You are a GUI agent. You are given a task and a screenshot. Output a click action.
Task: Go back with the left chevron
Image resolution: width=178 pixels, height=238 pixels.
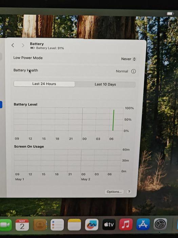(x=13, y=45)
